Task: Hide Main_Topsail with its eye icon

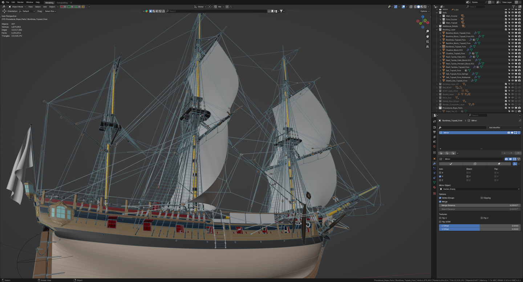Action: (x=512, y=23)
